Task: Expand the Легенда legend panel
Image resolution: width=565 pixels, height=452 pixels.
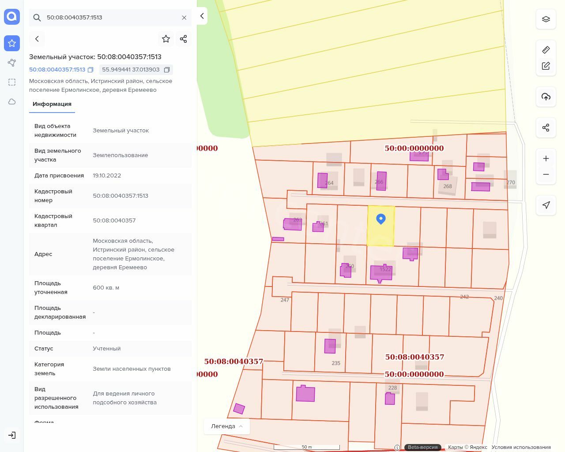Action: coord(227,426)
